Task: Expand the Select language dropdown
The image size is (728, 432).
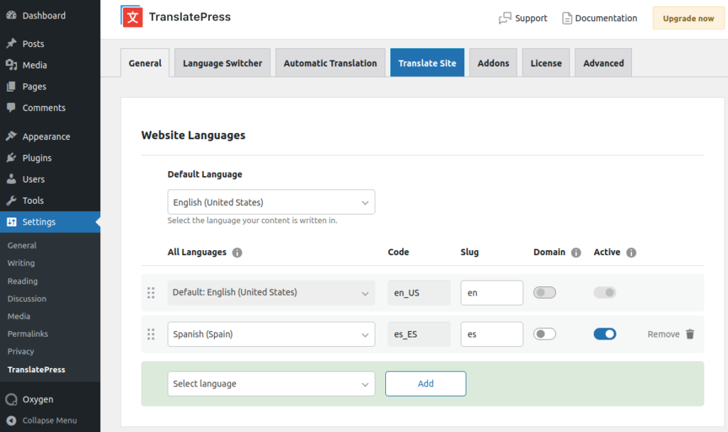Action: point(271,384)
